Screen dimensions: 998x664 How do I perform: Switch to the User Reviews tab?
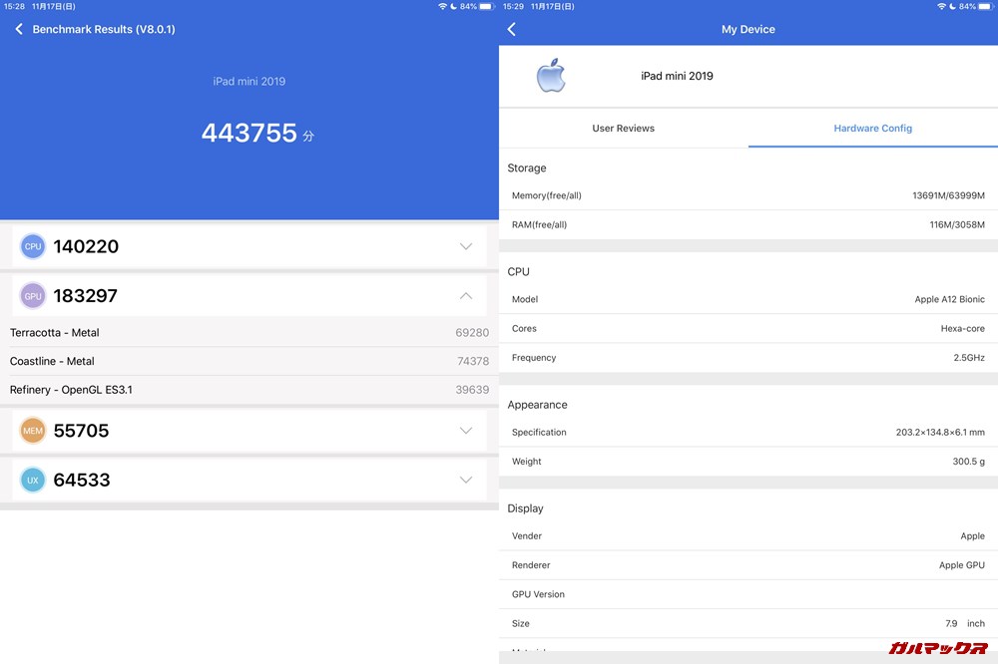623,128
